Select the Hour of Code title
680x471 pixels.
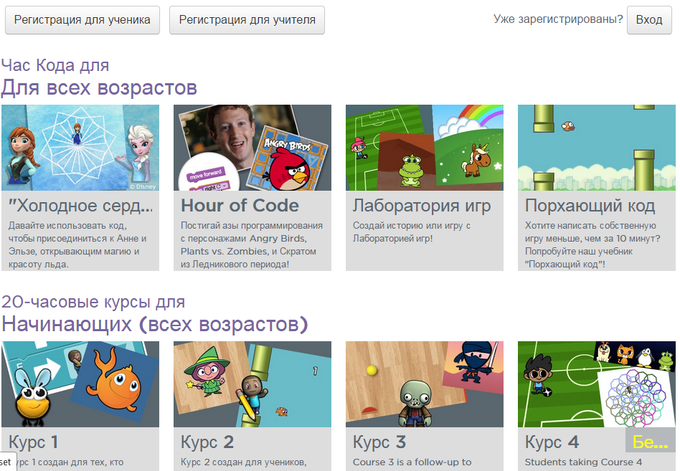coord(240,206)
